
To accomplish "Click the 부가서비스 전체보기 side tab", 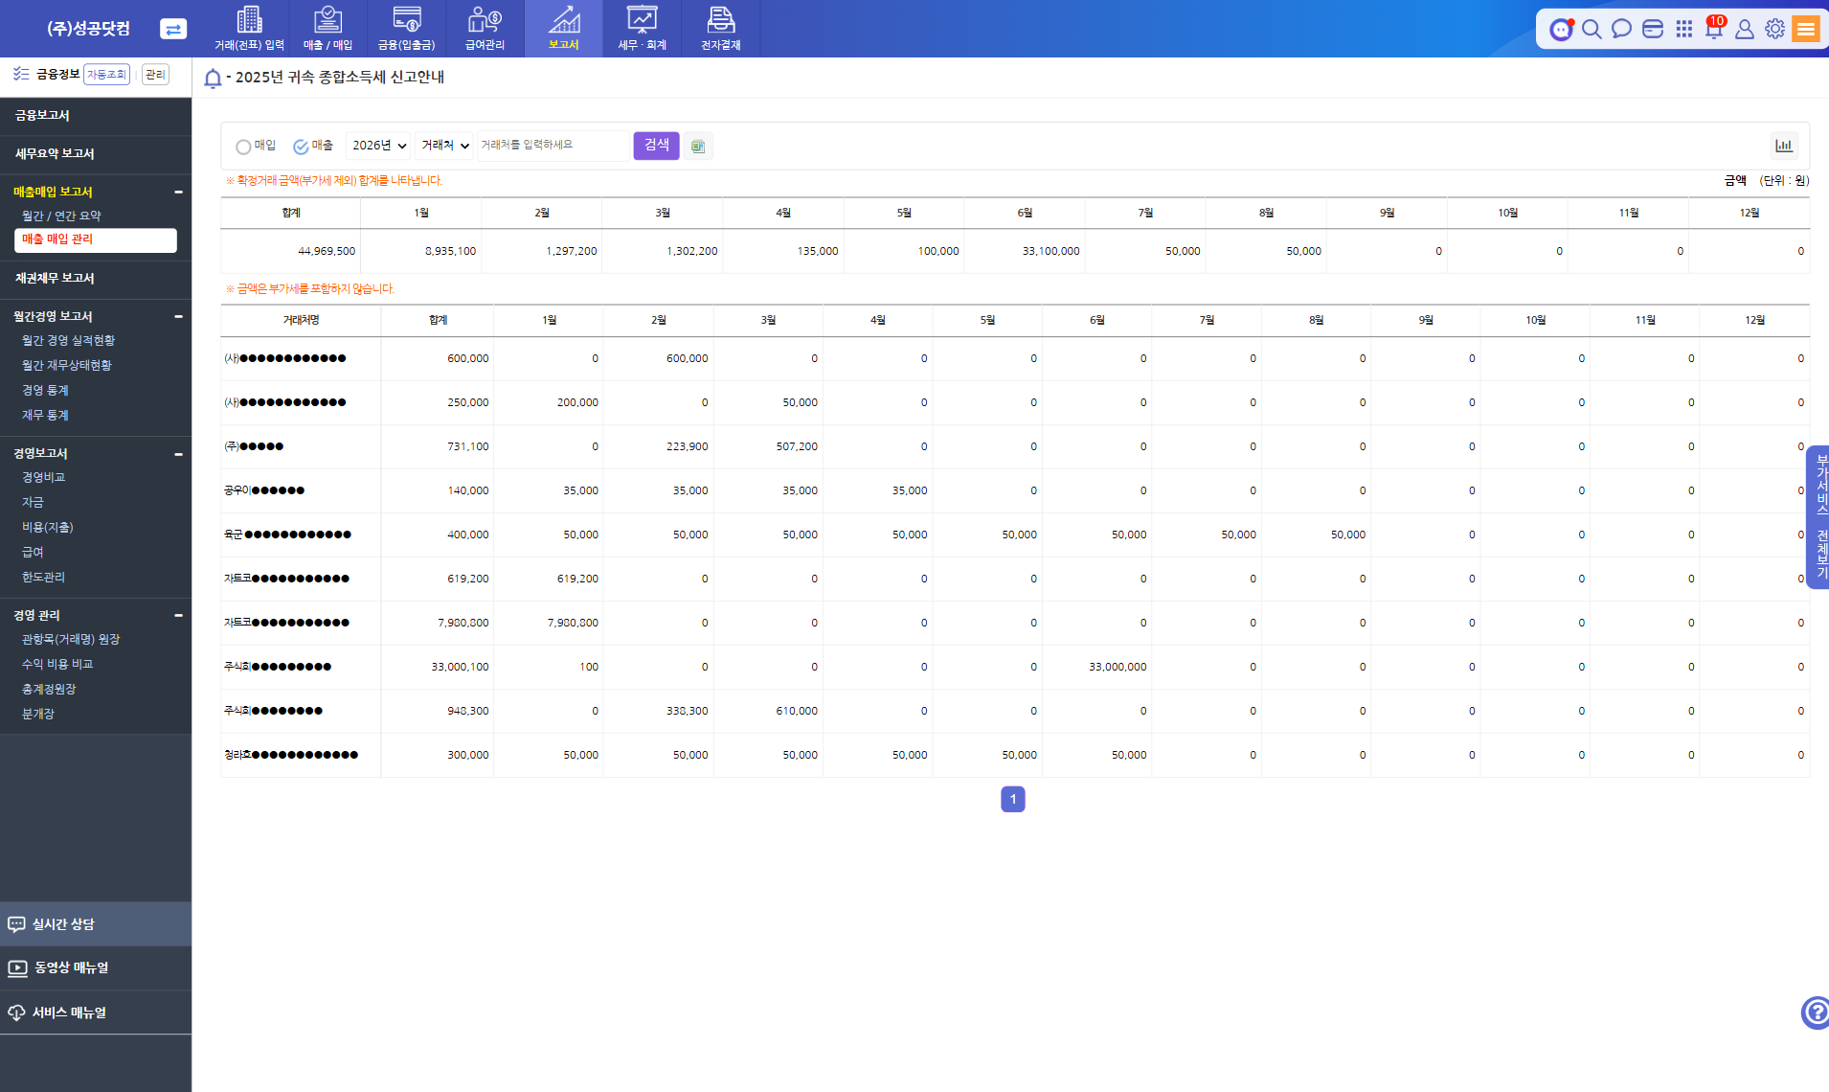I will tap(1818, 517).
